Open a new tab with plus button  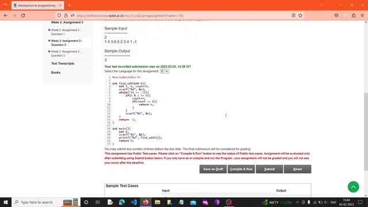[x=69, y=5]
